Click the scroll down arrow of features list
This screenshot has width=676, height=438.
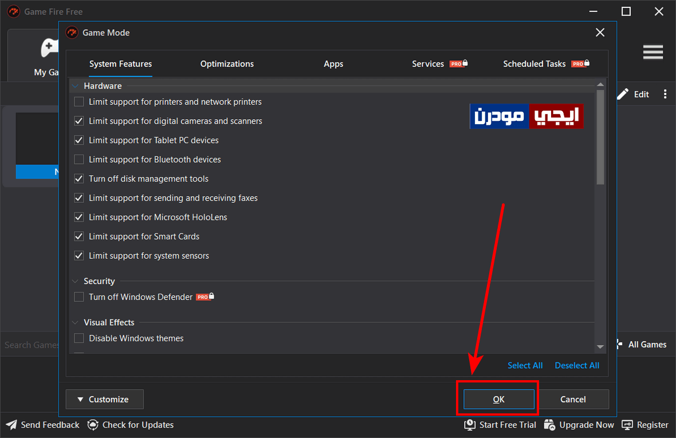(600, 347)
